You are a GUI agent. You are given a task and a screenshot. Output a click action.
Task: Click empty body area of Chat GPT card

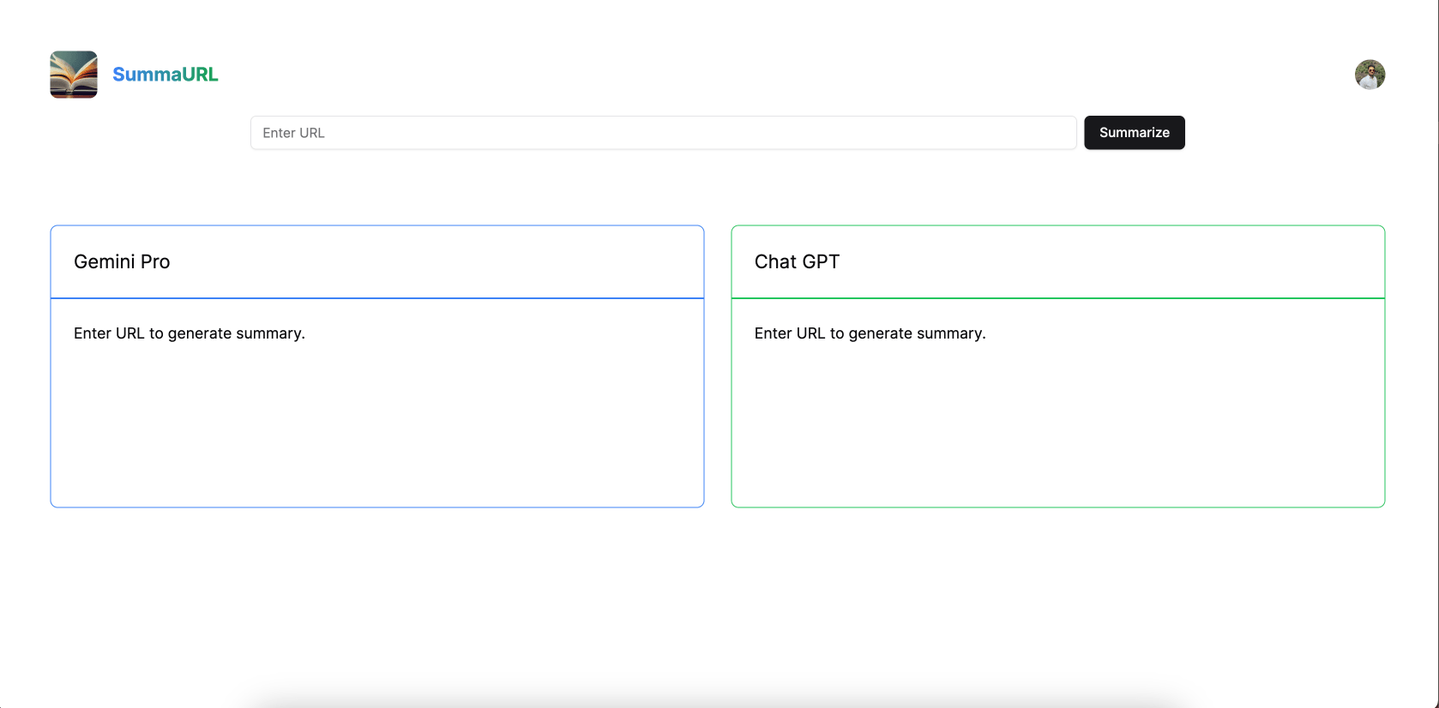coord(1058,424)
